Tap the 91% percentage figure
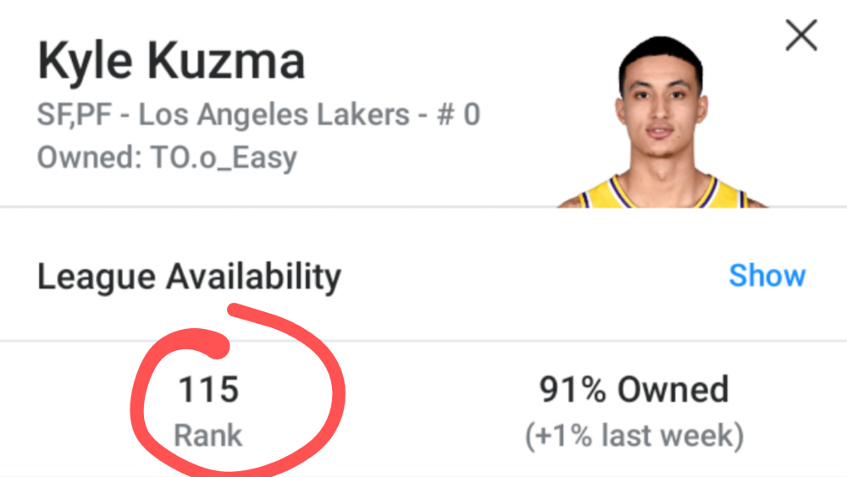This screenshot has height=477, width=847. point(573,390)
